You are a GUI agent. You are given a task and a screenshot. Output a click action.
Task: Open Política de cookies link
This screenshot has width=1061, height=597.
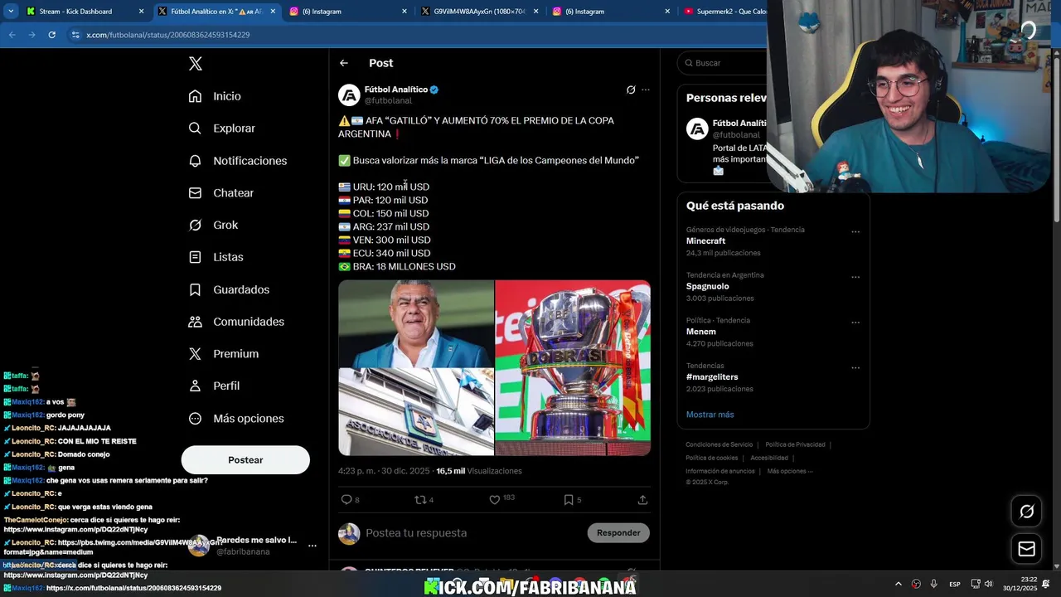(x=711, y=459)
